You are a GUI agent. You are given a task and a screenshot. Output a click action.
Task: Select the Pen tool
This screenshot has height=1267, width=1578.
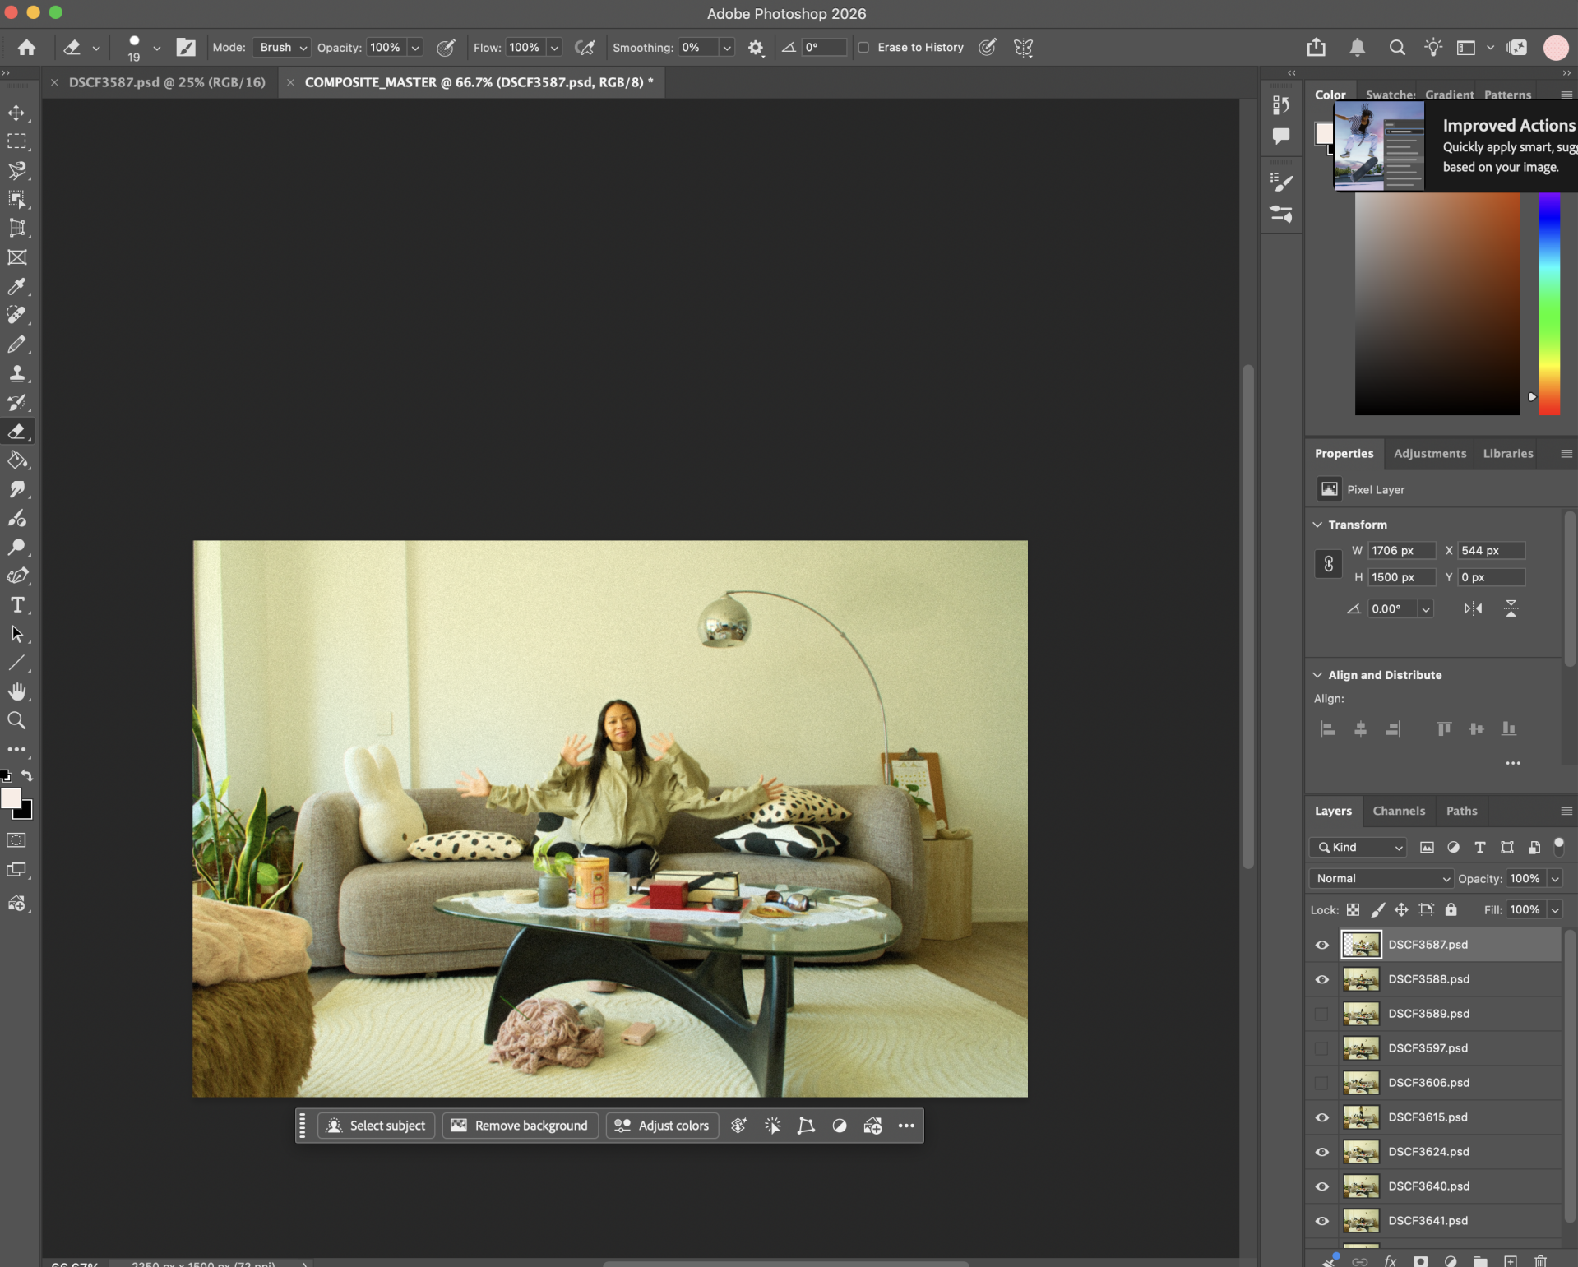point(16,576)
